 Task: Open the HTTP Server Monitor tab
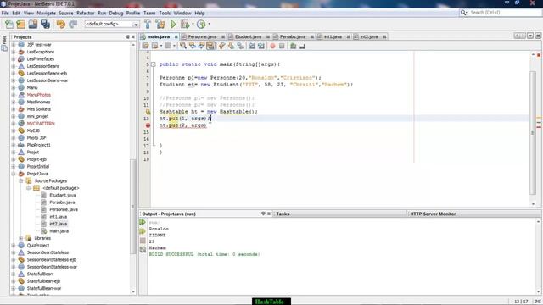click(x=433, y=214)
